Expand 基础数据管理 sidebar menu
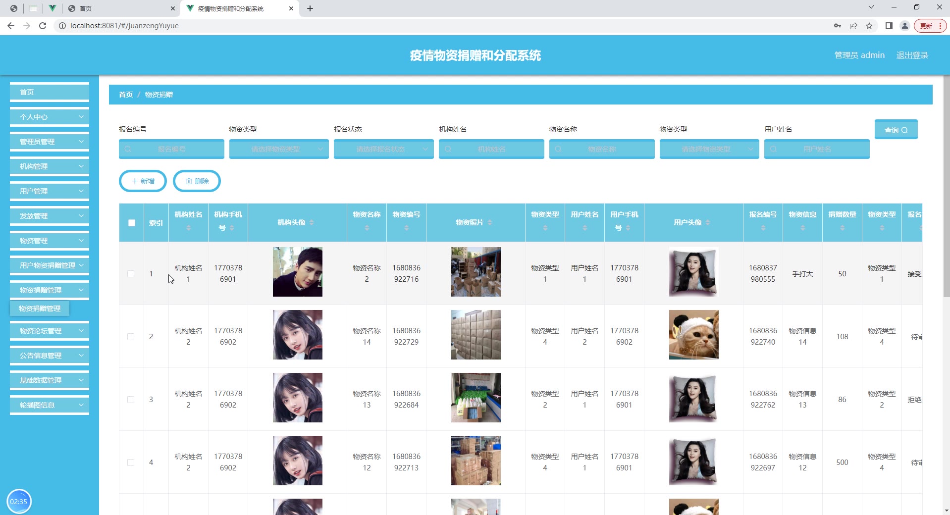 50,380
